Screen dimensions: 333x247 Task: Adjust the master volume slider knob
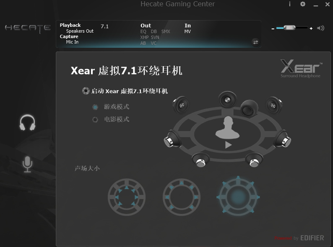tap(289, 28)
